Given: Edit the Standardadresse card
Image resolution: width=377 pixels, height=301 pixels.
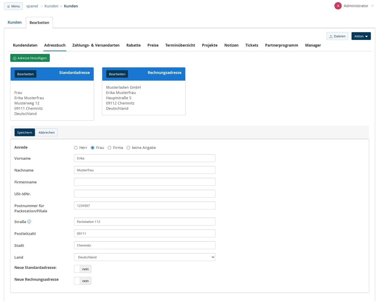Looking at the screenshot, I should point(26,74).
